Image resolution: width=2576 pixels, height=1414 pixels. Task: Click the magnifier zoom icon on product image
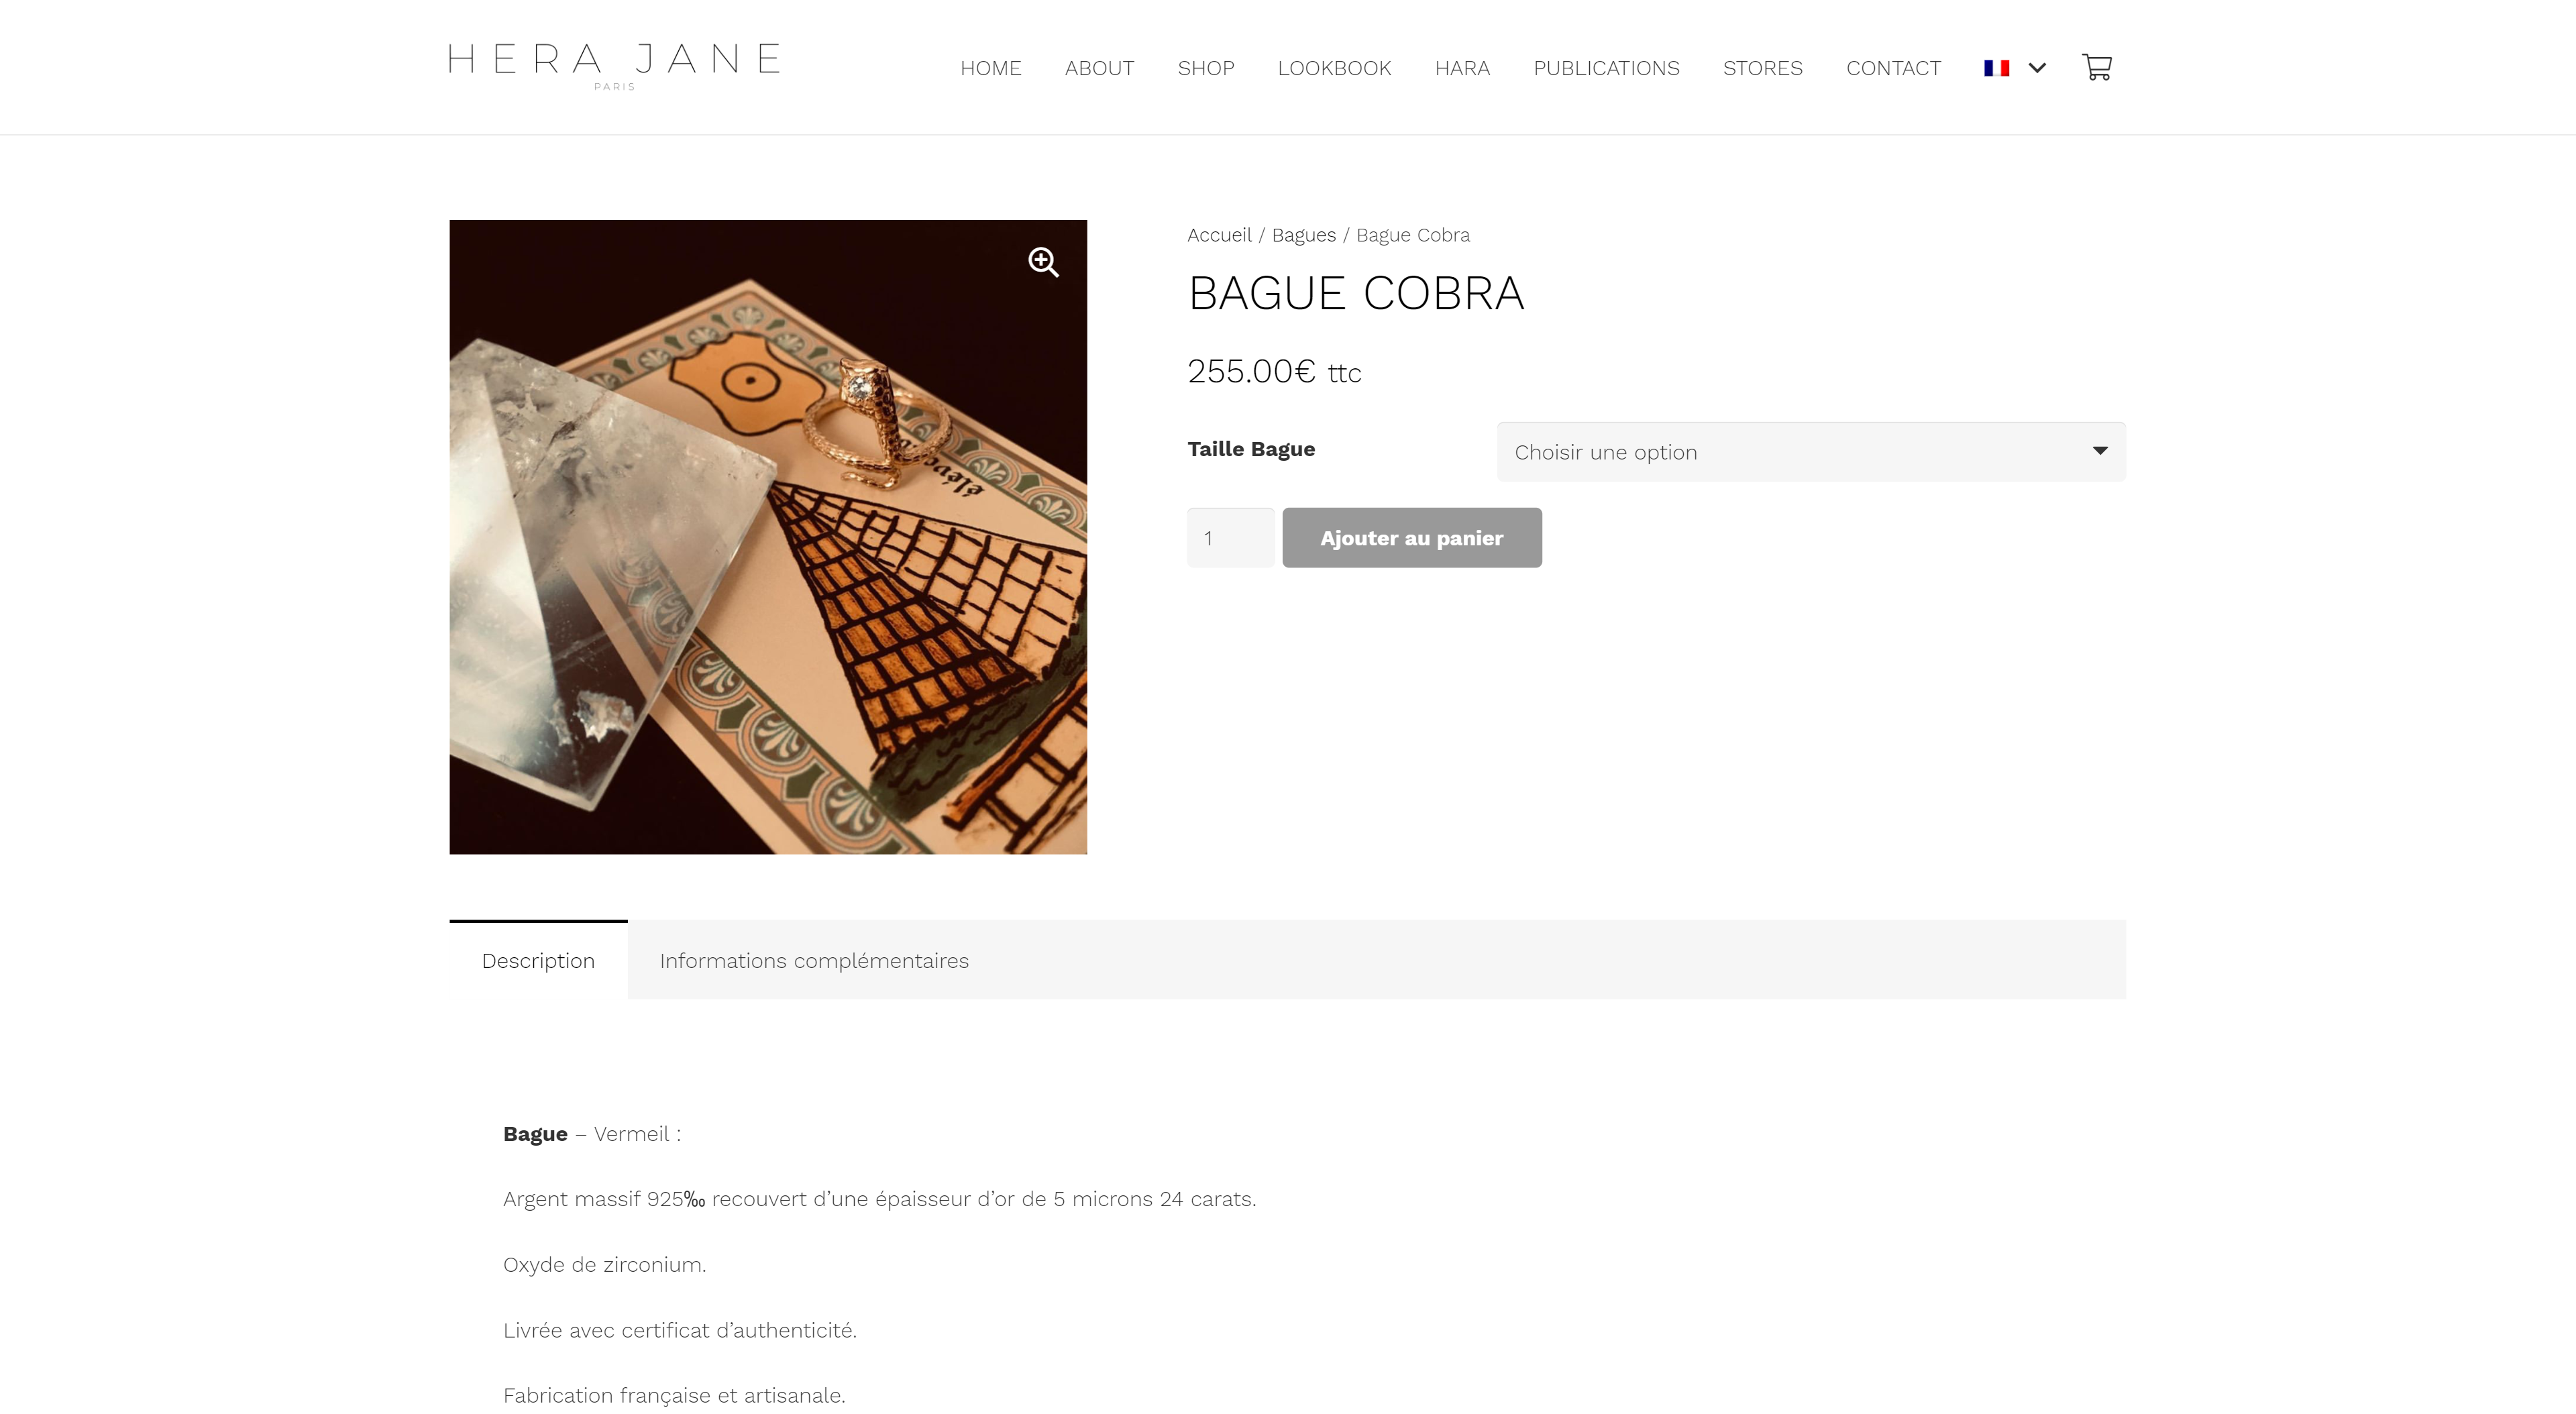pyautogui.click(x=1043, y=262)
